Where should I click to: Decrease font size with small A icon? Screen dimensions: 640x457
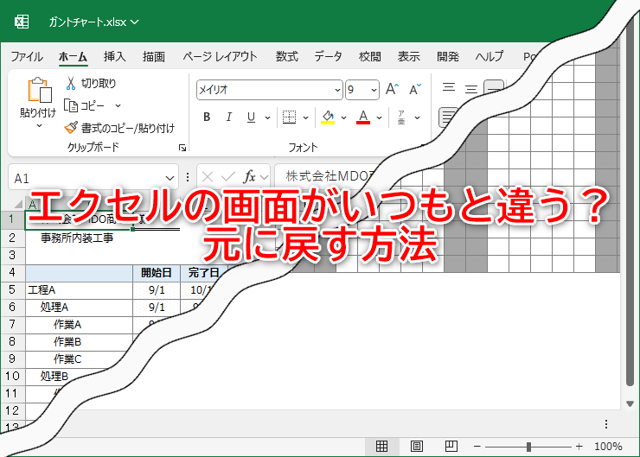coord(415,89)
